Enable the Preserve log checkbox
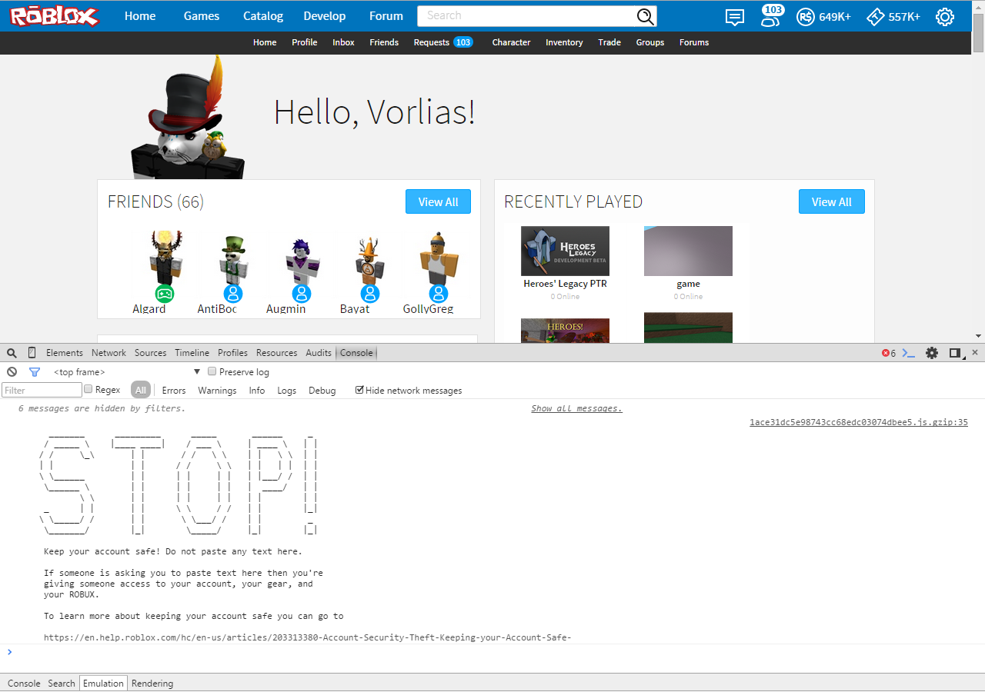Screen dimensions: 985x692 click(212, 371)
